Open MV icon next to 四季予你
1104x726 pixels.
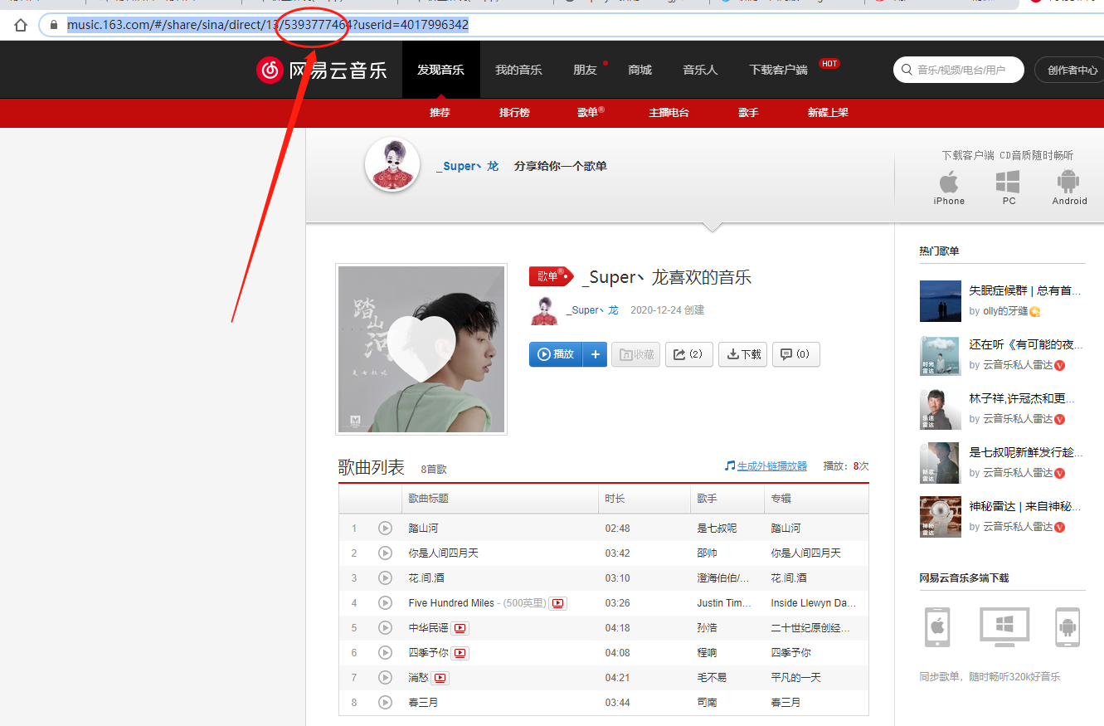pos(460,653)
